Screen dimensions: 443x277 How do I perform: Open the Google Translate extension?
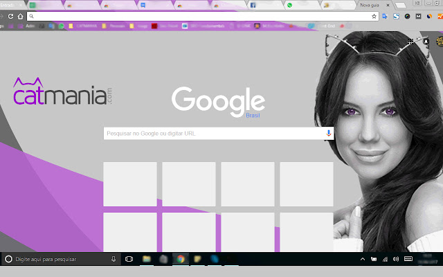(385, 17)
